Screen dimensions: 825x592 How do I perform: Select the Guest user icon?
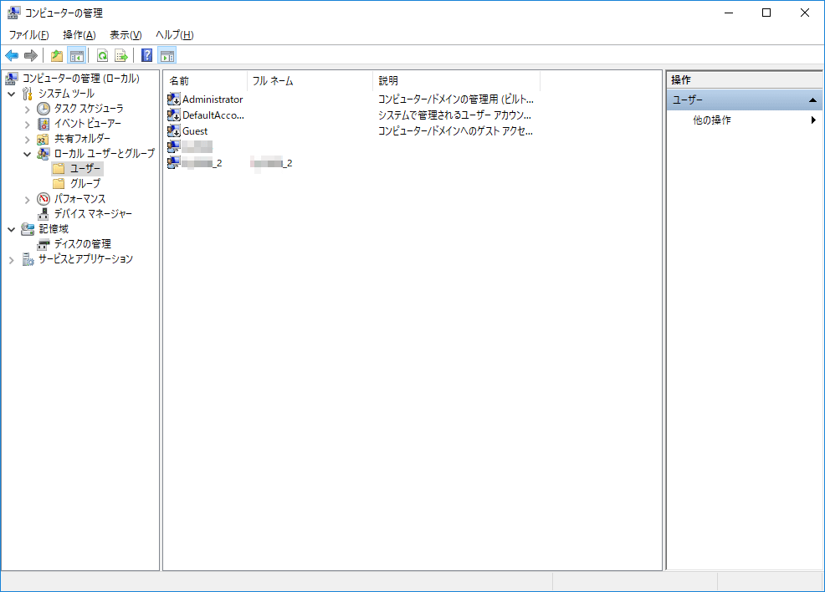[174, 130]
